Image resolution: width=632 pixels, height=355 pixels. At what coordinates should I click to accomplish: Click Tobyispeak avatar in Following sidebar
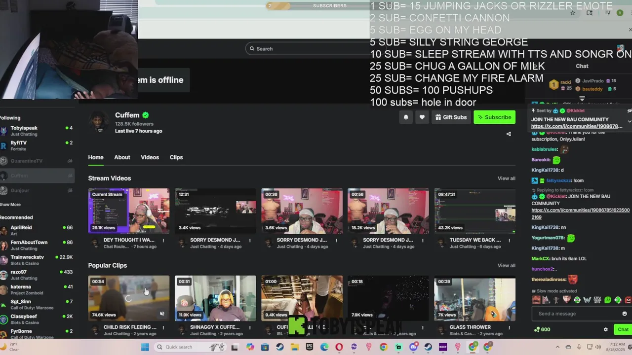[4, 131]
